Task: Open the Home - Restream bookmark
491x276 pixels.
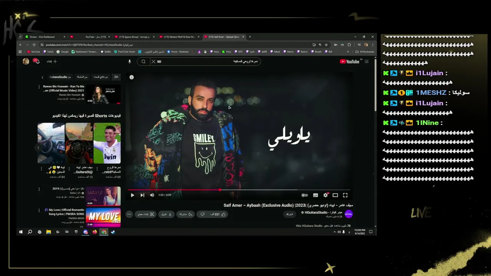Action: click(x=178, y=52)
